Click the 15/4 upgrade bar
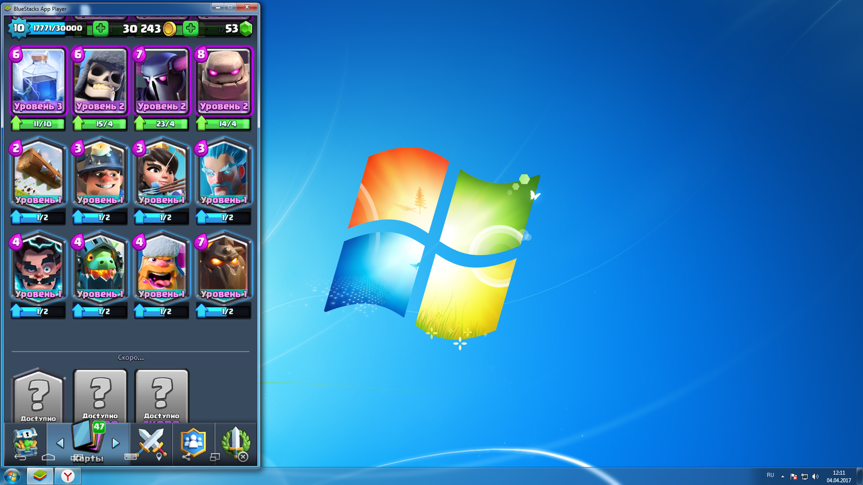Screen dimensions: 863x485 pos(100,124)
